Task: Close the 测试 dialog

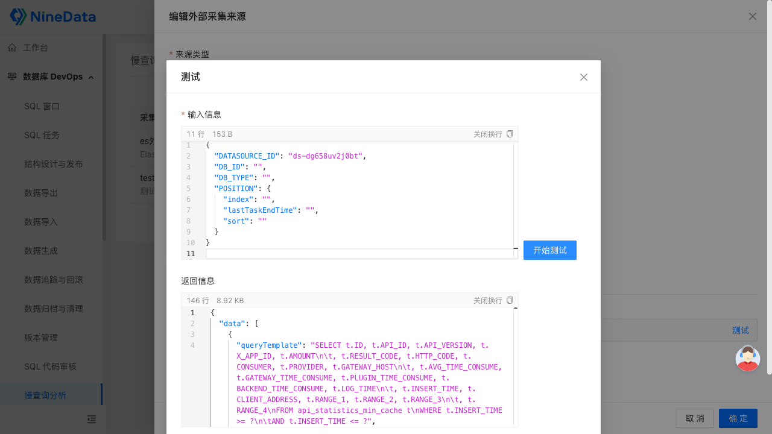Action: [x=583, y=77]
